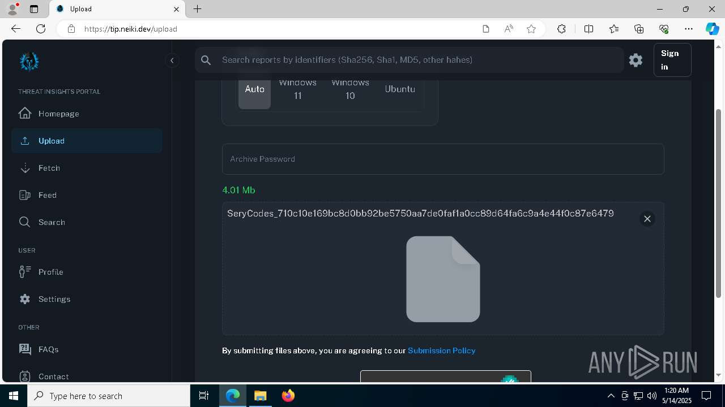This screenshot has height=407, width=725.
Task: Click the Profile person icon
Action: (25, 272)
